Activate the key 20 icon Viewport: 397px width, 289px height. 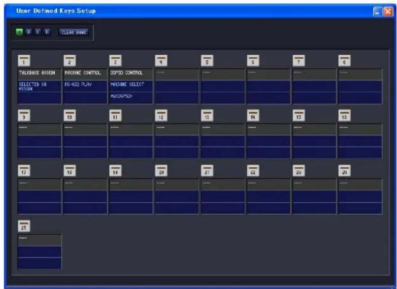(x=161, y=171)
